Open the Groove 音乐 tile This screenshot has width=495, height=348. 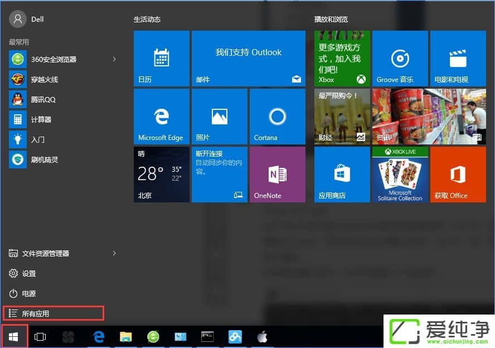(x=400, y=58)
